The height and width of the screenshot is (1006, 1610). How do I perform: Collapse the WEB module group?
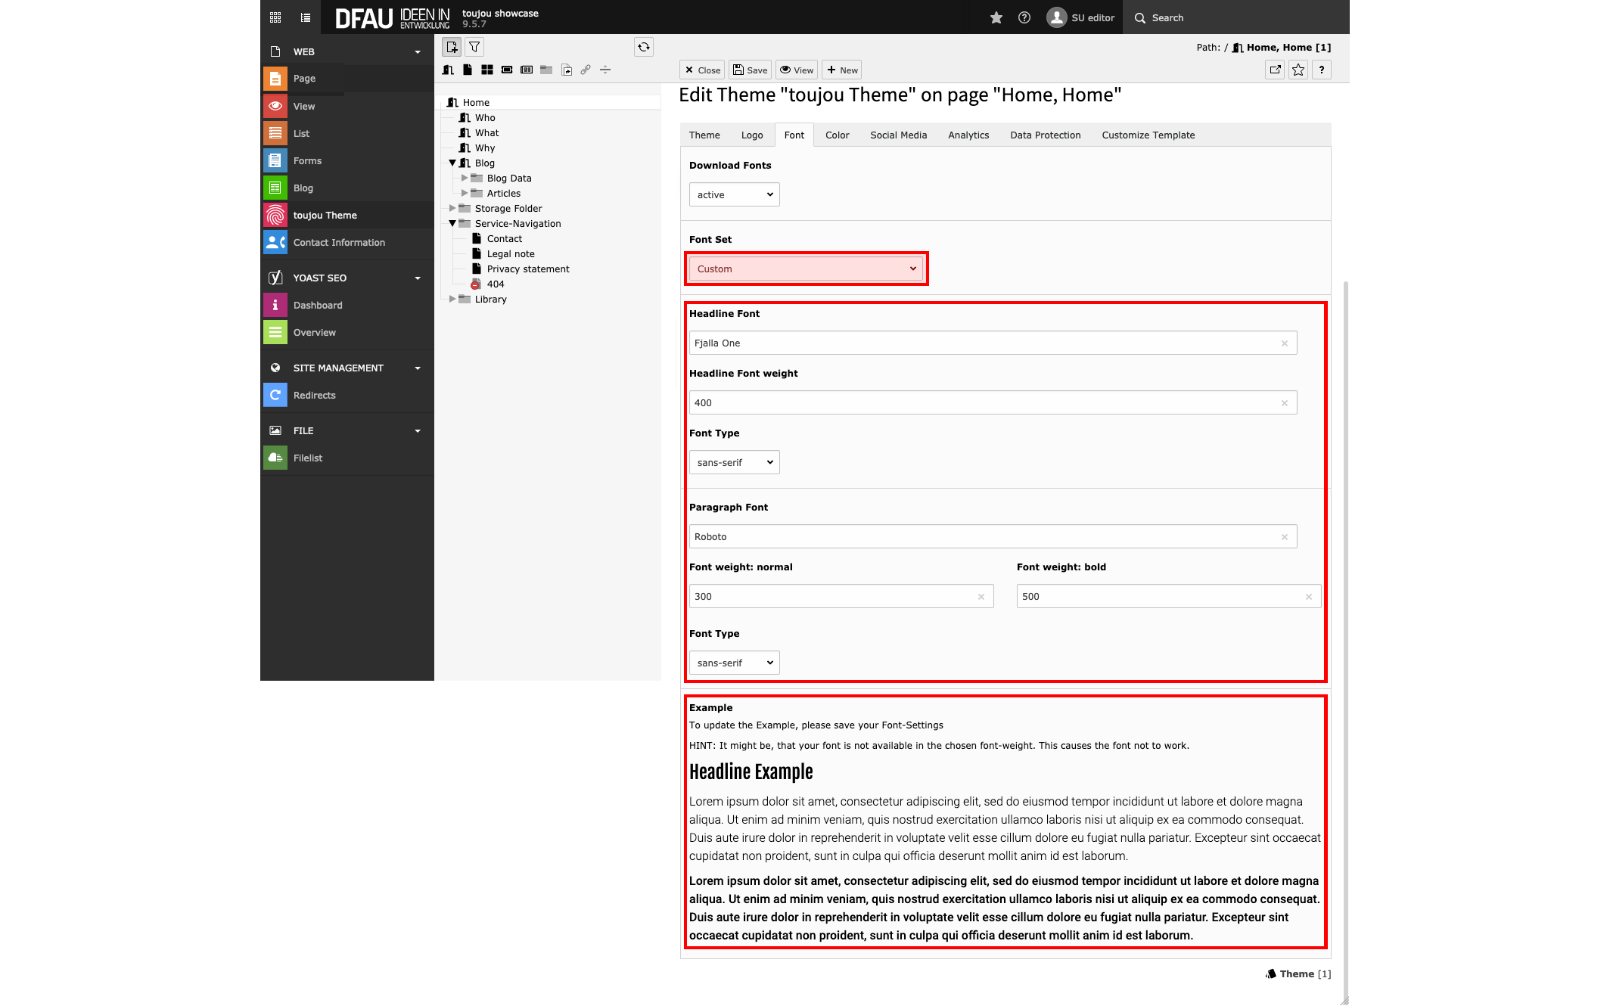point(418,51)
